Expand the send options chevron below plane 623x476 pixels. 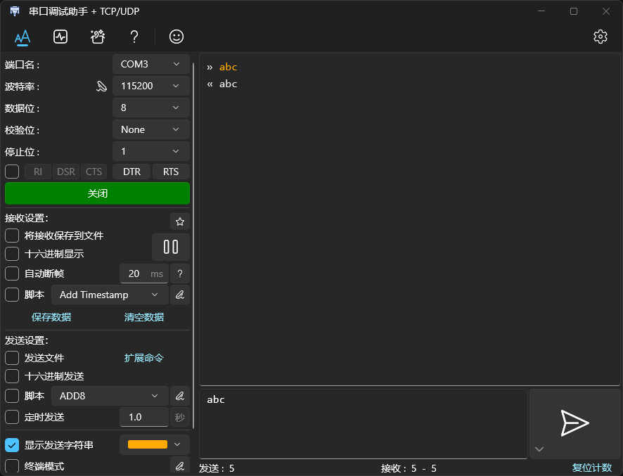[539, 449]
